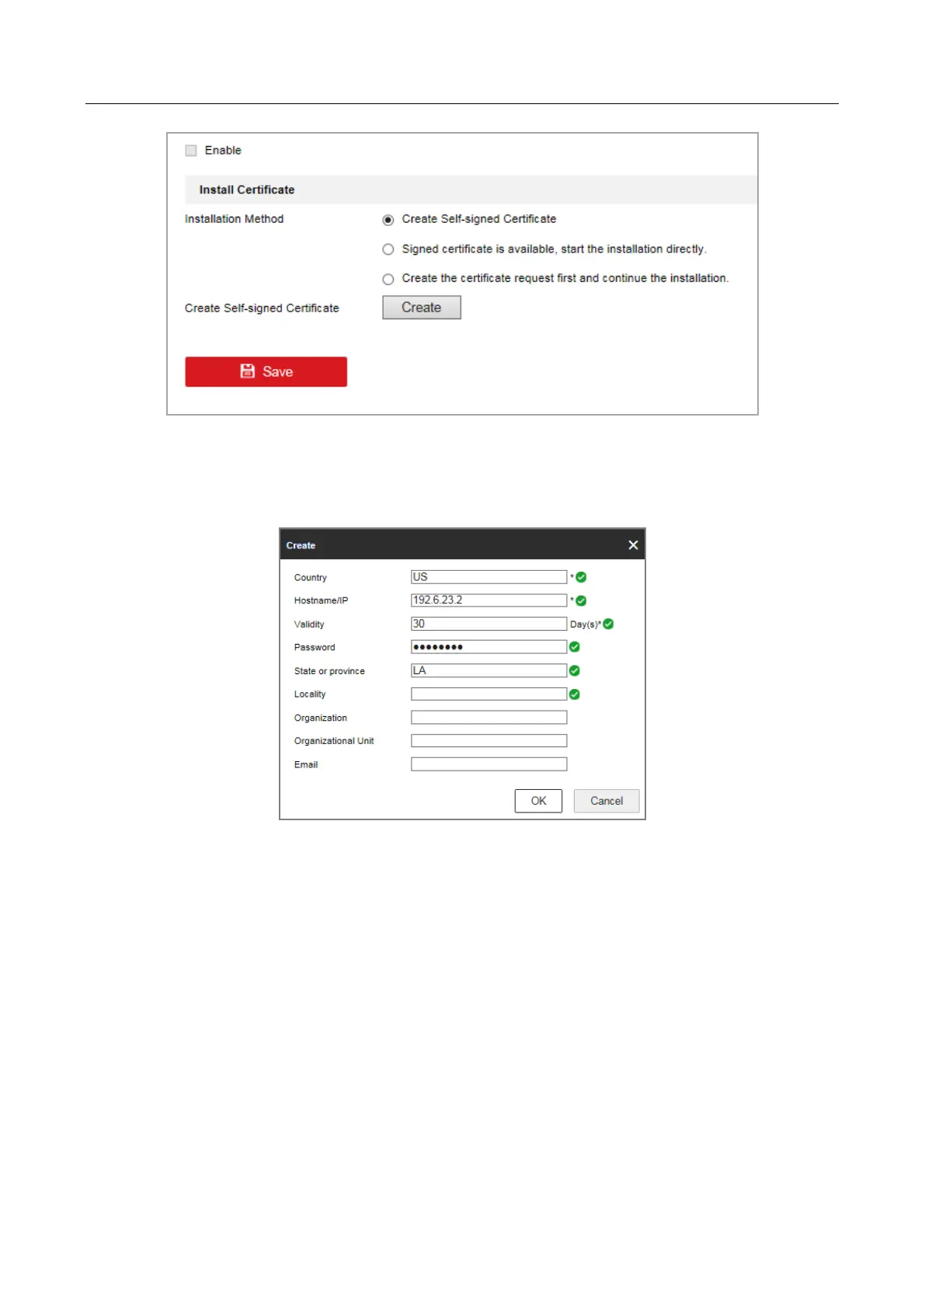Click into the Organizational Unit field
925x1308 pixels.
click(489, 741)
